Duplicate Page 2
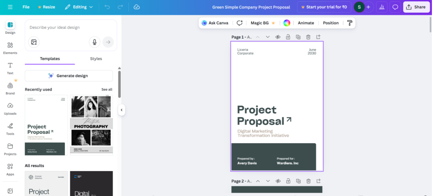Viewport: 434px width, 196px height. [298, 181]
